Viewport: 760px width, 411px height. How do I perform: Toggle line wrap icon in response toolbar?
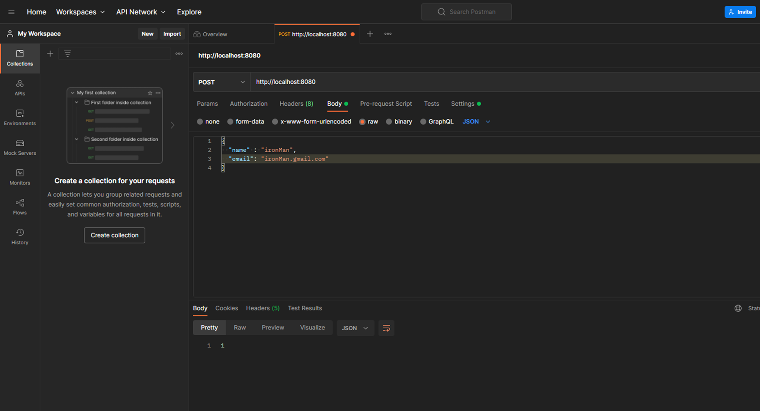point(386,328)
